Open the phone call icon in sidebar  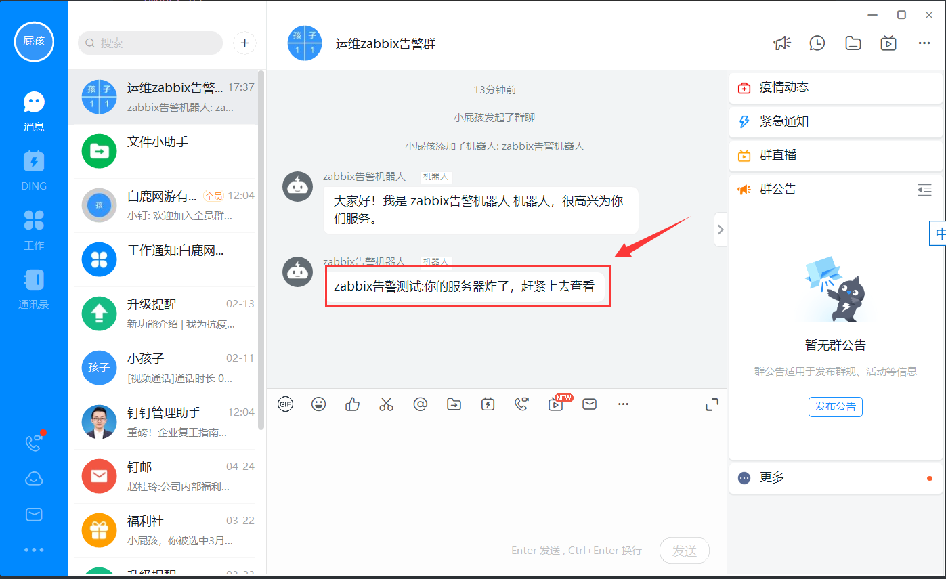(34, 442)
